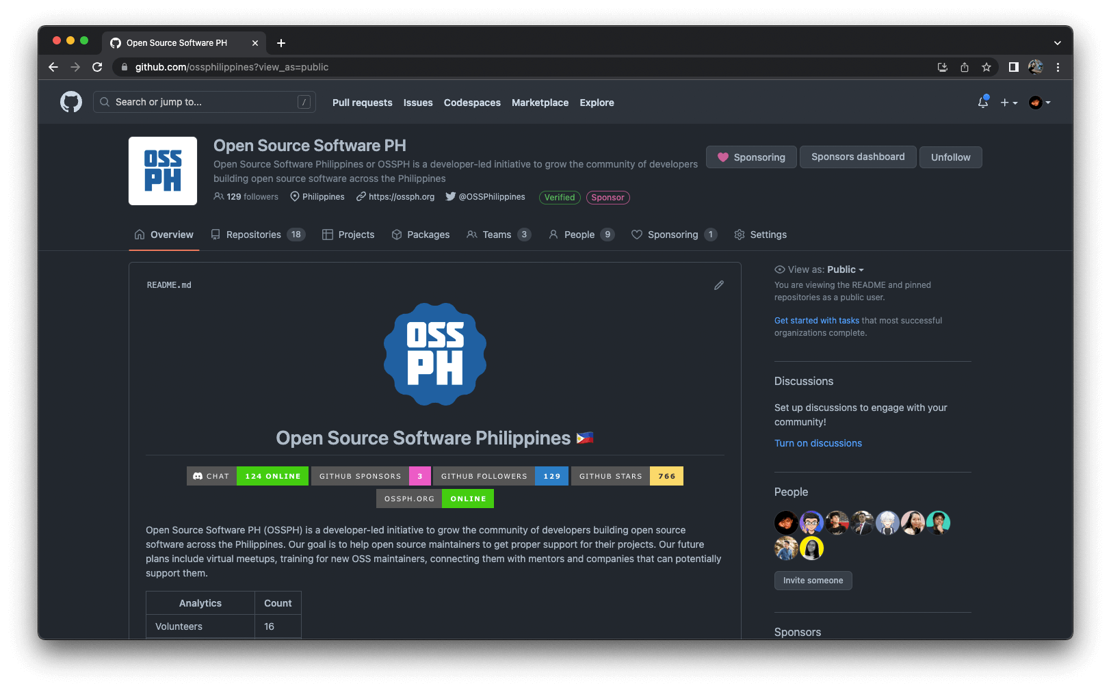Open the Repositories tab
Image resolution: width=1111 pixels, height=690 pixels.
tap(258, 235)
